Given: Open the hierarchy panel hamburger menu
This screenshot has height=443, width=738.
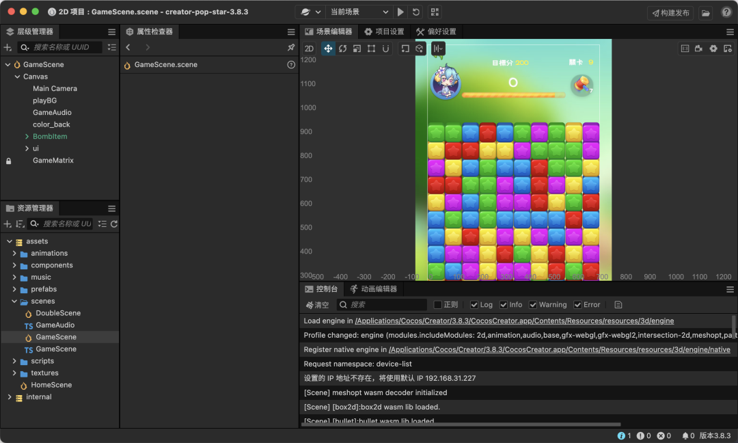Looking at the screenshot, I should (x=111, y=32).
